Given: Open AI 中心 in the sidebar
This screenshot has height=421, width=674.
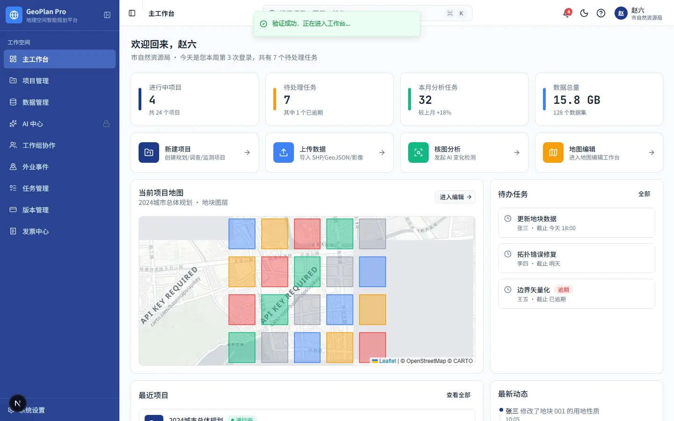Looking at the screenshot, I should coord(59,123).
